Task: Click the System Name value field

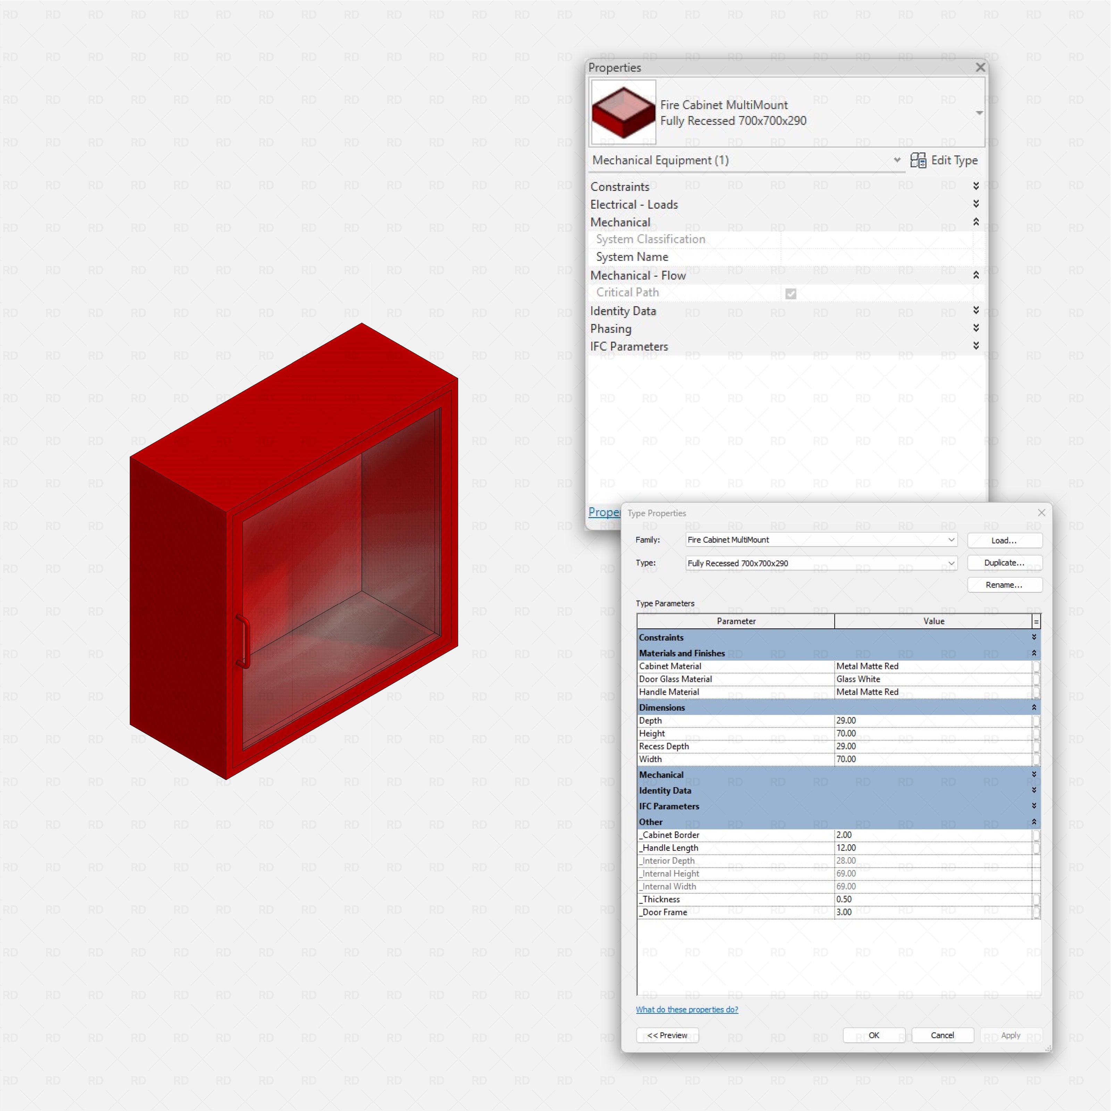Action: [876, 257]
